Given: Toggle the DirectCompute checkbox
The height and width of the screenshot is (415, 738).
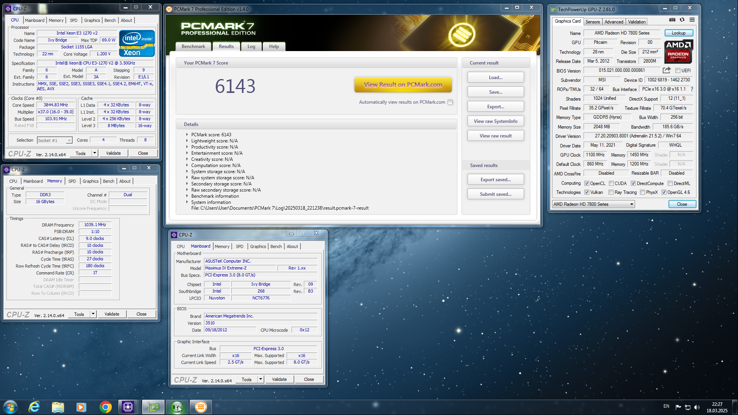Looking at the screenshot, I should (x=633, y=184).
